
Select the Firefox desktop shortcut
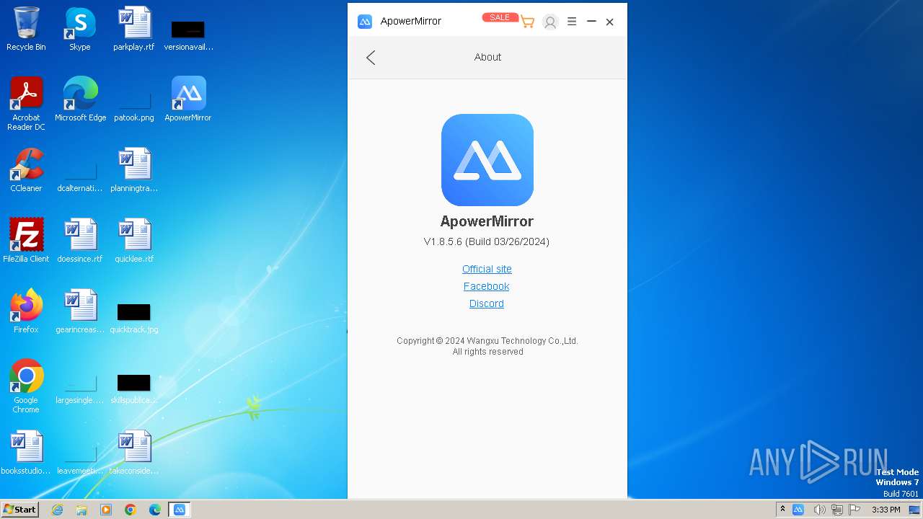click(26, 311)
